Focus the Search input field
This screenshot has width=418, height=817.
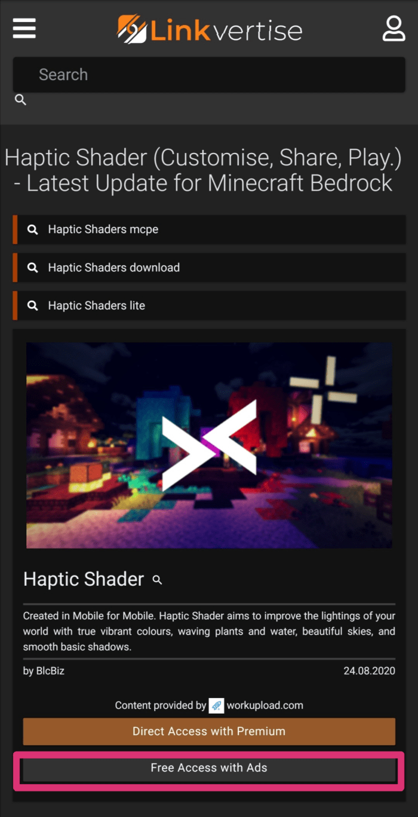(x=209, y=75)
